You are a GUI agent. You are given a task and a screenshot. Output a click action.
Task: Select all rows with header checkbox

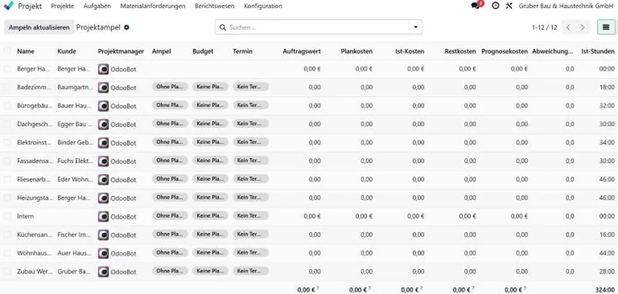pos(7,51)
